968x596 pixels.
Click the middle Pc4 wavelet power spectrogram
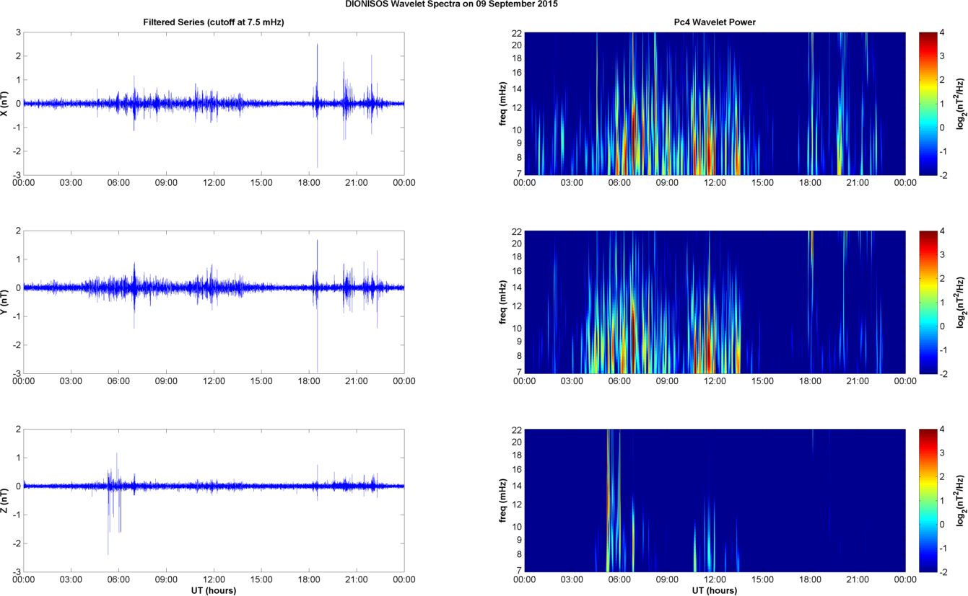pyautogui.click(x=715, y=302)
